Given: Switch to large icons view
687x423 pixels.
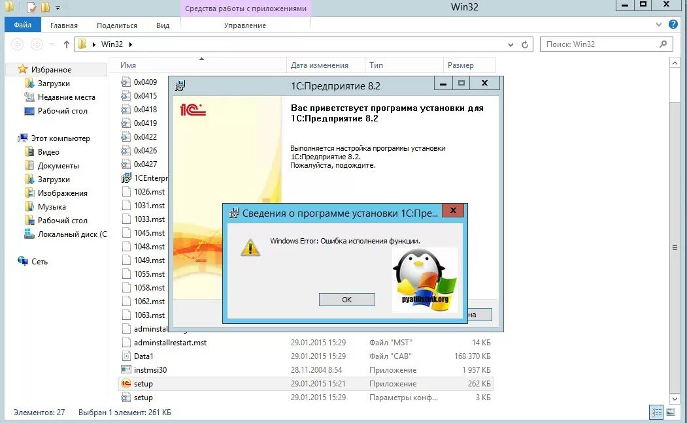Looking at the screenshot, I should (671, 412).
